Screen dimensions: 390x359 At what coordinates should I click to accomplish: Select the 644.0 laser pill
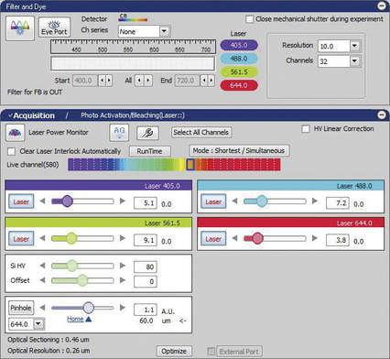(239, 85)
